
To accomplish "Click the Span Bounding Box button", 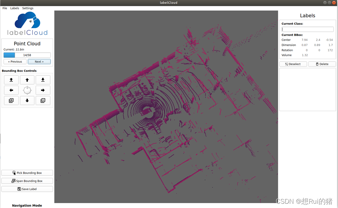I will (x=27, y=181).
